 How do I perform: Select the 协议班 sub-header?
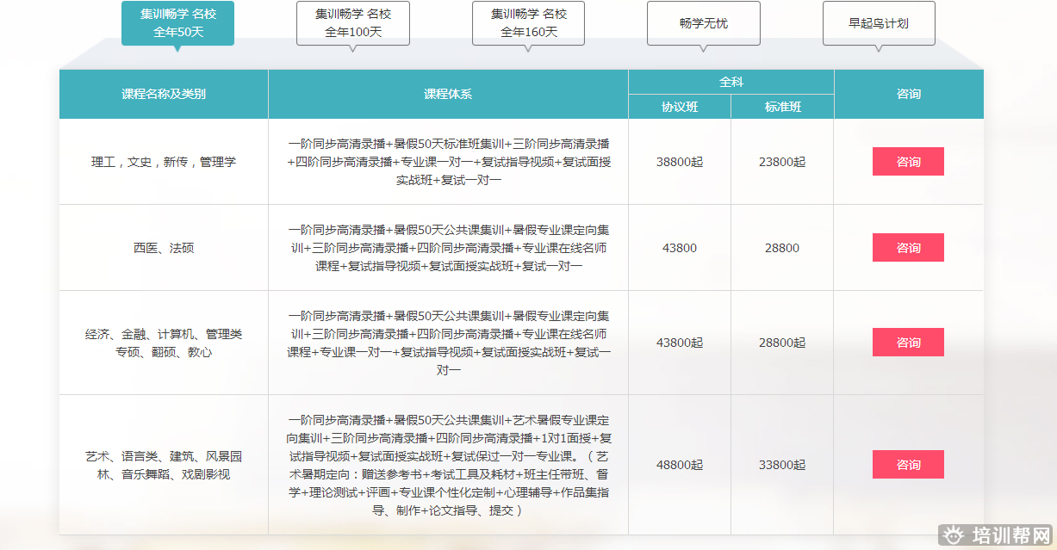[679, 107]
